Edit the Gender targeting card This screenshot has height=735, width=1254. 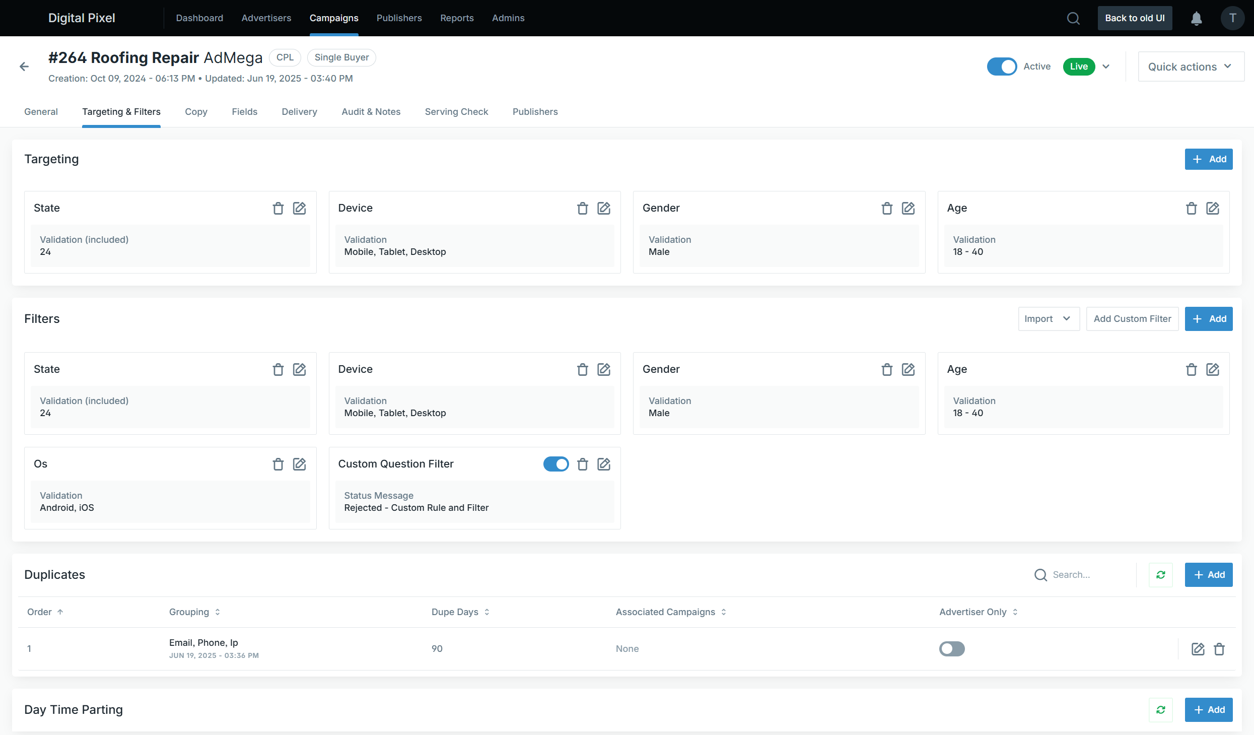click(x=908, y=208)
